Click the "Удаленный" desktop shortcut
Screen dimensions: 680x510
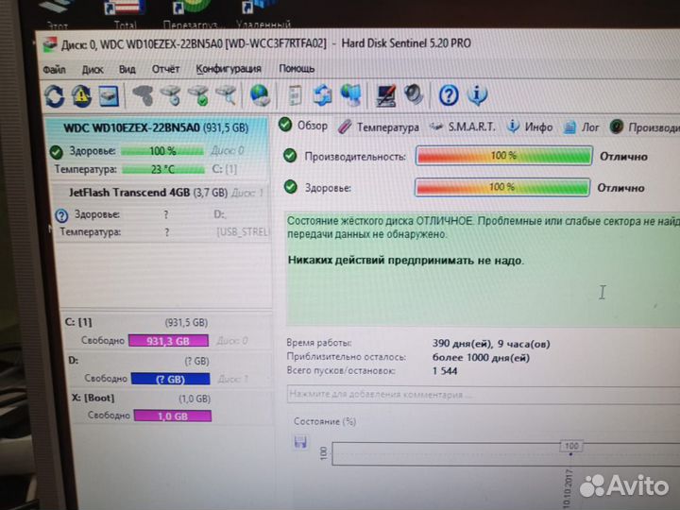263,15
